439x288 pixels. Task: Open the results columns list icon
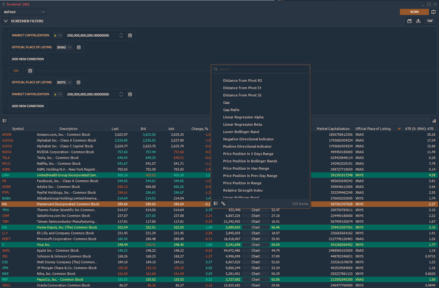(x=5, y=121)
